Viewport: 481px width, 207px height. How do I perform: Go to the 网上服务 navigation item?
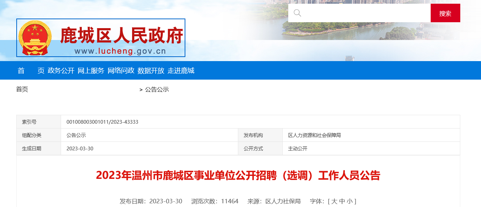click(91, 71)
